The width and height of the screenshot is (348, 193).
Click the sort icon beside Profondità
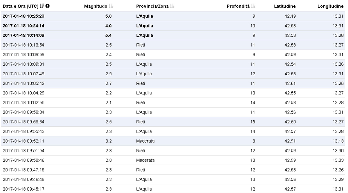pyautogui.click(x=253, y=6)
